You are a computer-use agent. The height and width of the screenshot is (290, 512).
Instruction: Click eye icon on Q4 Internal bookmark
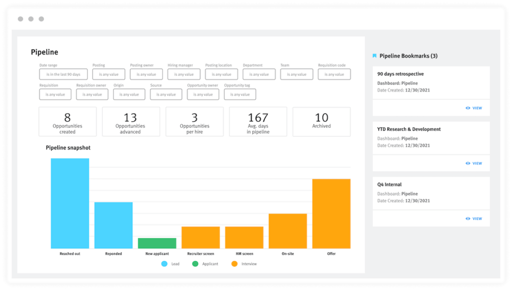coord(468,219)
